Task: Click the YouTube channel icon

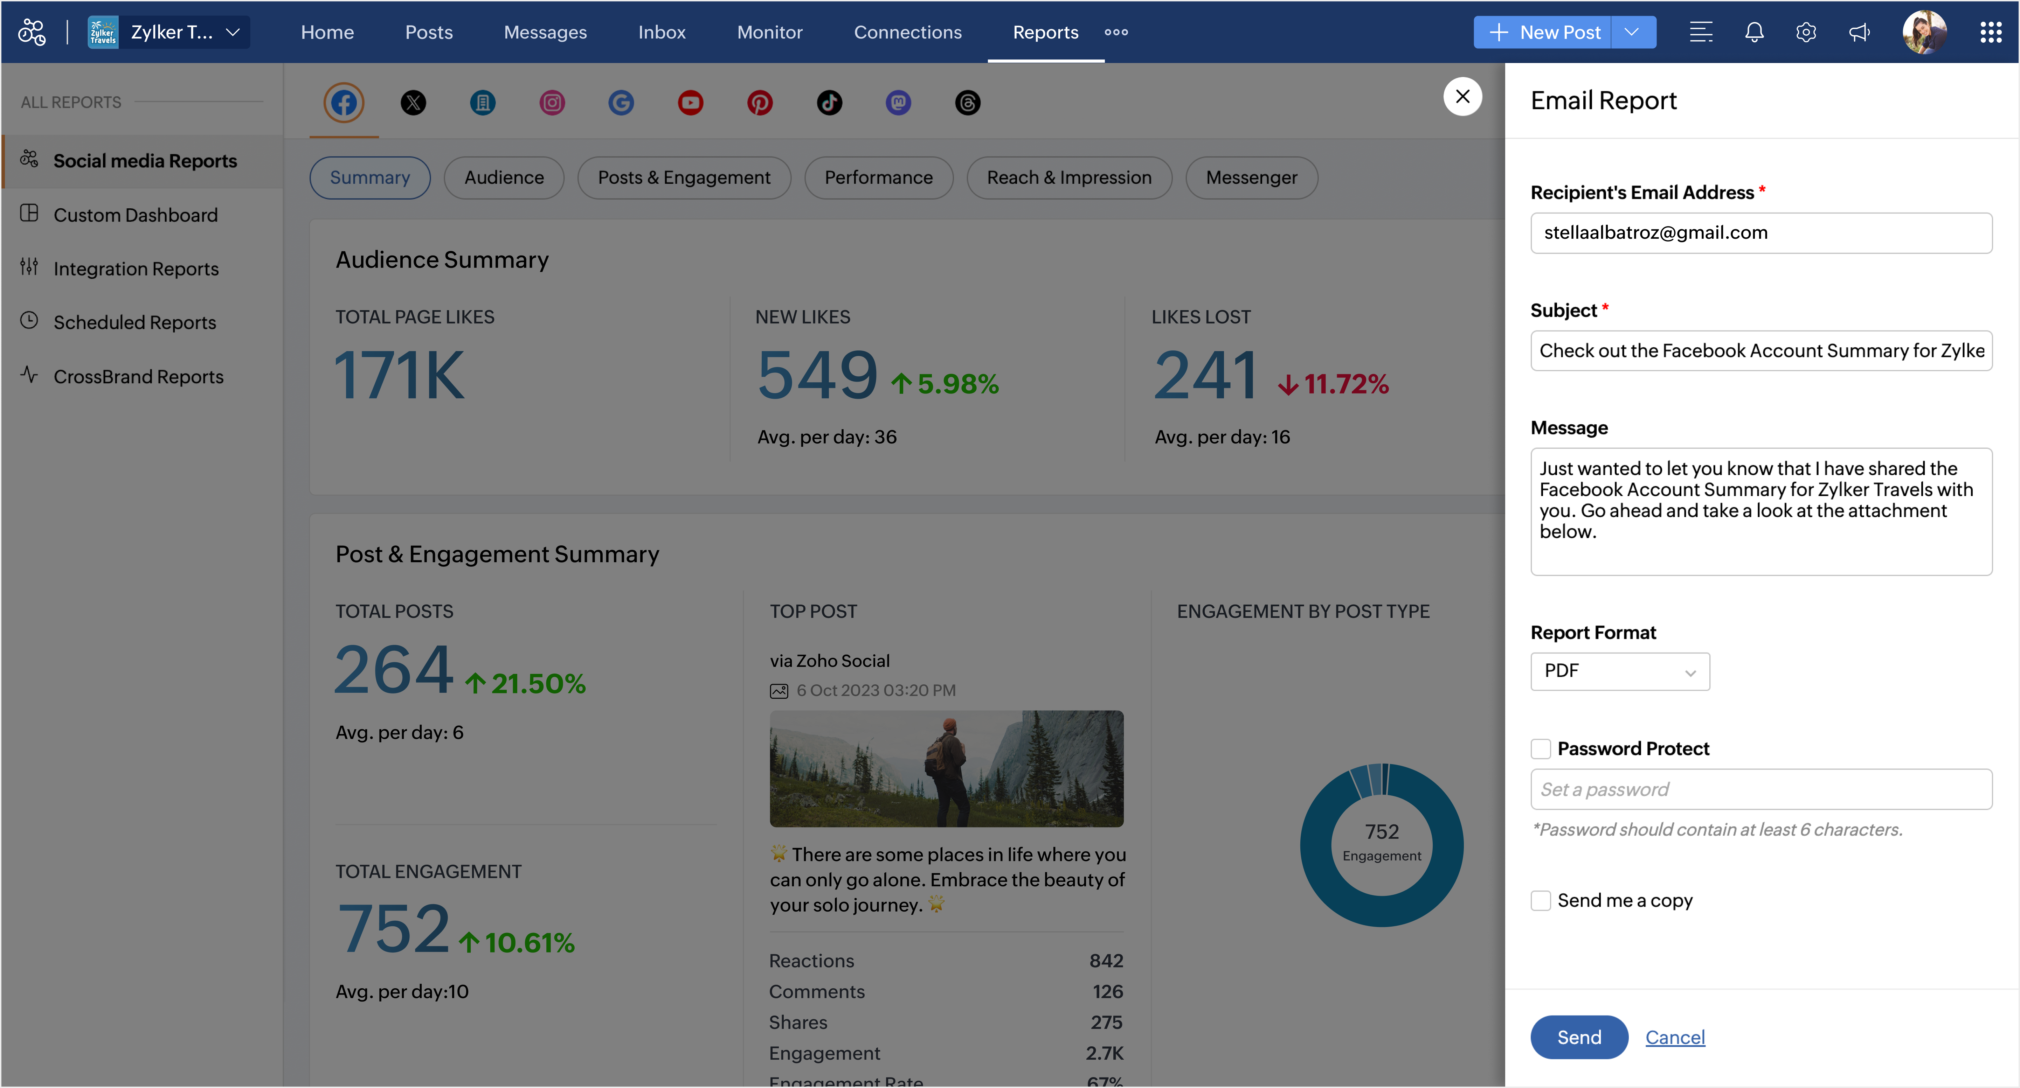Action: pos(690,103)
